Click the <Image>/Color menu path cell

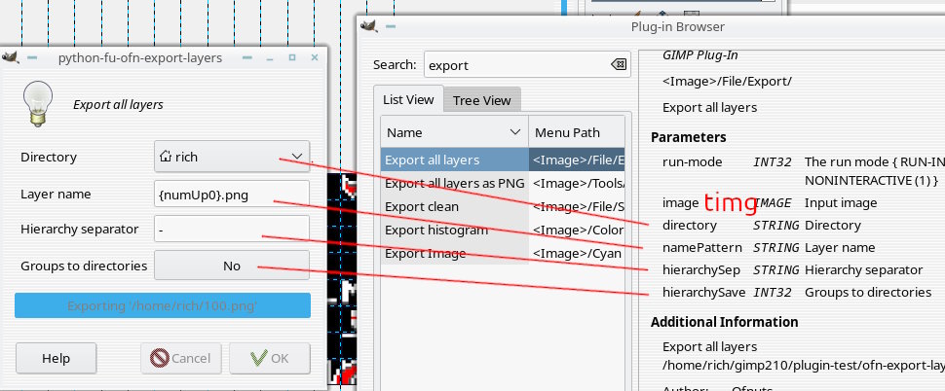pos(577,230)
